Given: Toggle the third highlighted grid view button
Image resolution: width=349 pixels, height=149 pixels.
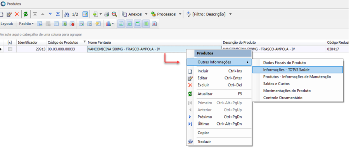Looking at the screenshot, I should pos(138,24).
